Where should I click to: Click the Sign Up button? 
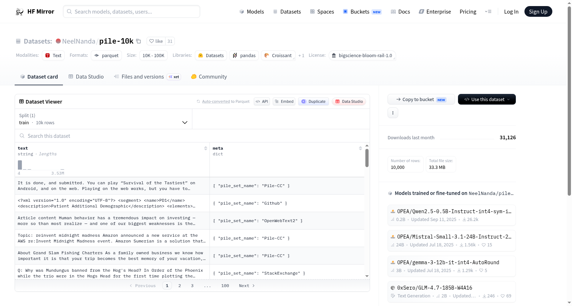point(538,12)
